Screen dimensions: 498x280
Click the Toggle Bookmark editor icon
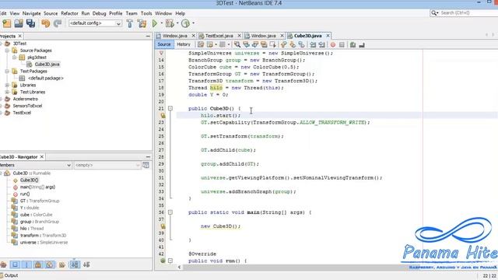[x=301, y=45]
